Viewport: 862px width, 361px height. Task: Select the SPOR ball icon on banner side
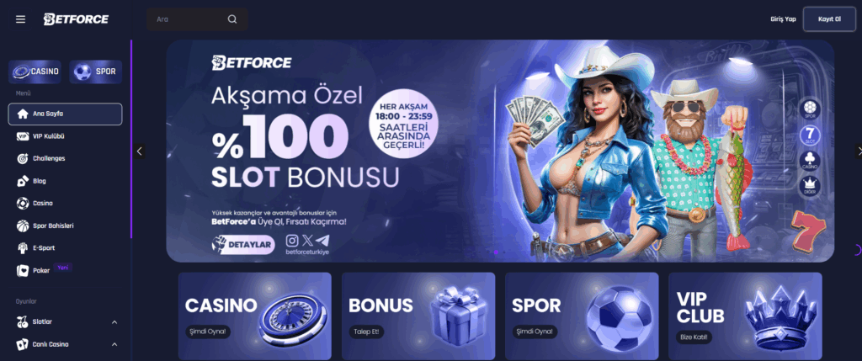pos(810,109)
